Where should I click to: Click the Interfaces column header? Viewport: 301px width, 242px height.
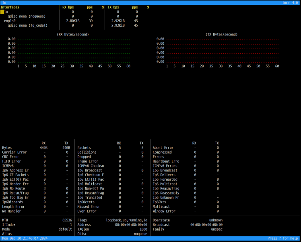[10, 7]
